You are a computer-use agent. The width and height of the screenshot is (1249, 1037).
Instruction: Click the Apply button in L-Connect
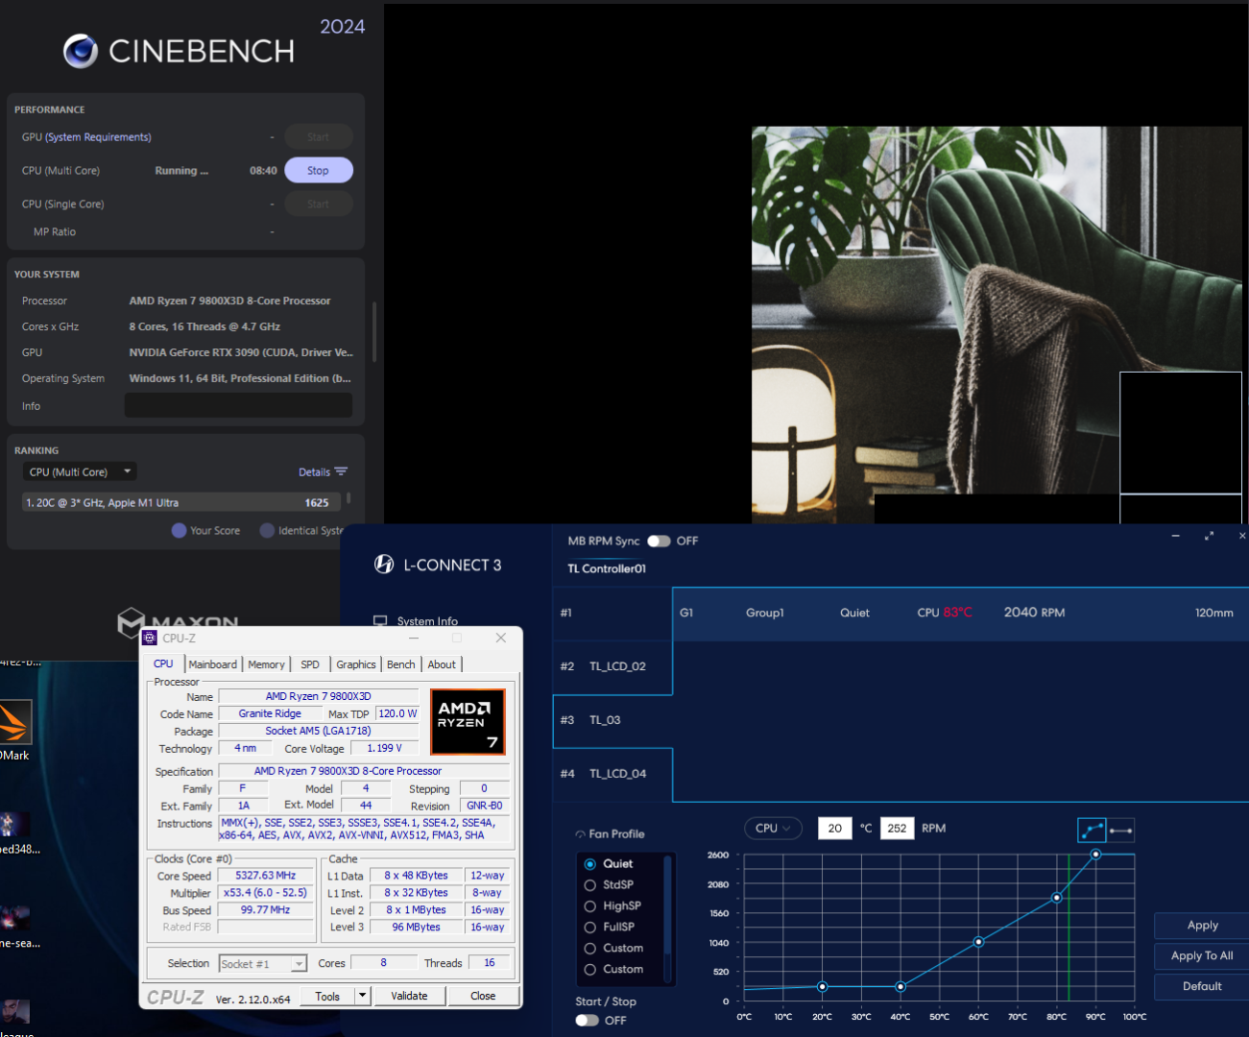point(1202,925)
